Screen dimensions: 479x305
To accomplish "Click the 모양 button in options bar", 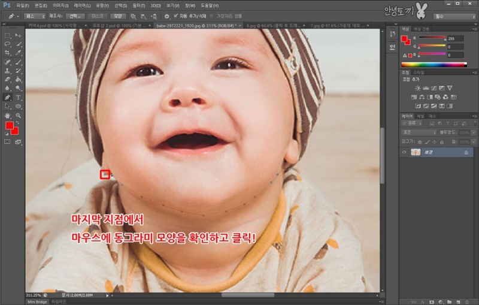I will point(118,16).
